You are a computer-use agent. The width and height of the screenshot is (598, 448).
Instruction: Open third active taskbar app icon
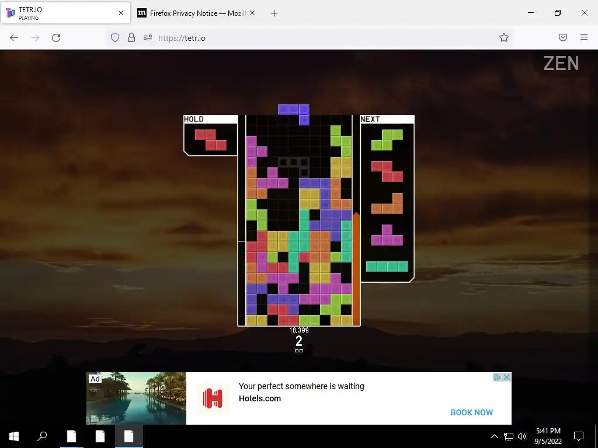coord(129,436)
